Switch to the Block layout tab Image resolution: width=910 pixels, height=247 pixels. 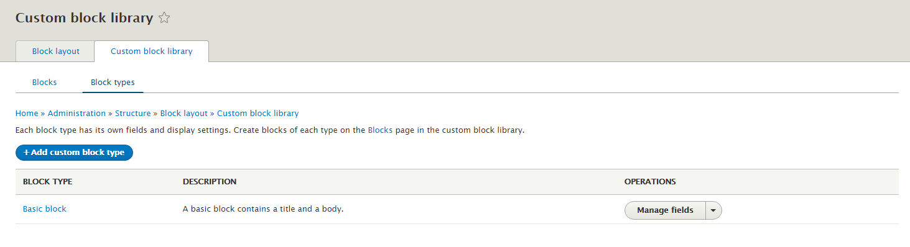(56, 52)
